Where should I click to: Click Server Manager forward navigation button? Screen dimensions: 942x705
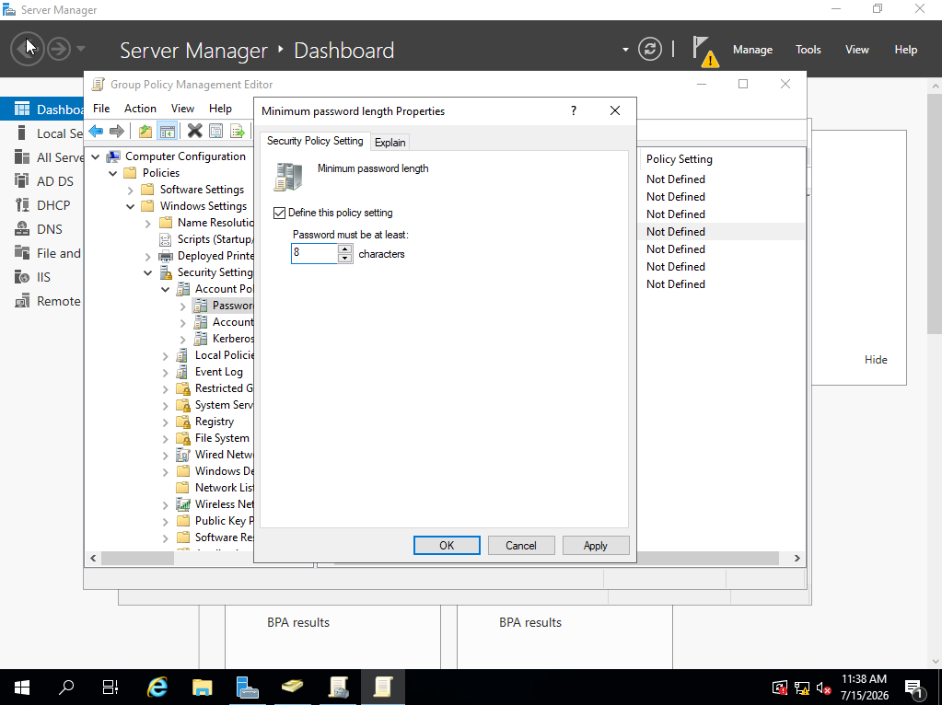(x=59, y=49)
